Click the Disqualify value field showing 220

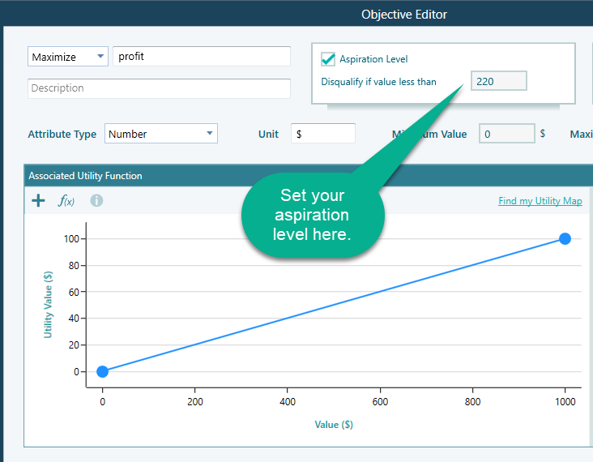click(498, 81)
